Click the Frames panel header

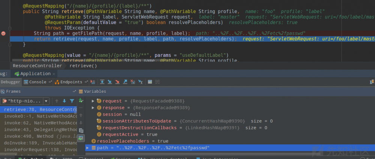(x=11, y=91)
